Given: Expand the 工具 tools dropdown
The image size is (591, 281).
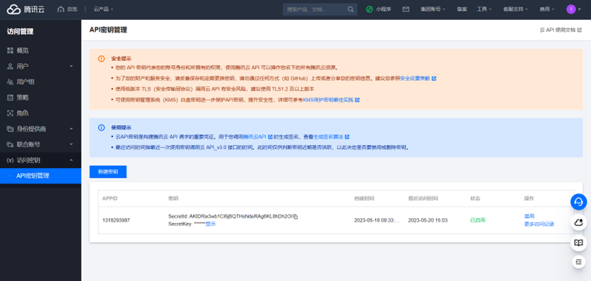Looking at the screenshot, I should (x=484, y=10).
